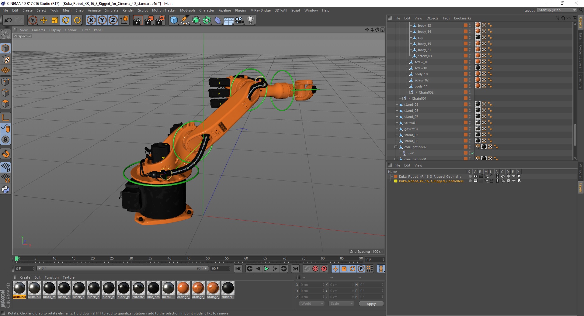Render the active view

pyautogui.click(x=137, y=20)
